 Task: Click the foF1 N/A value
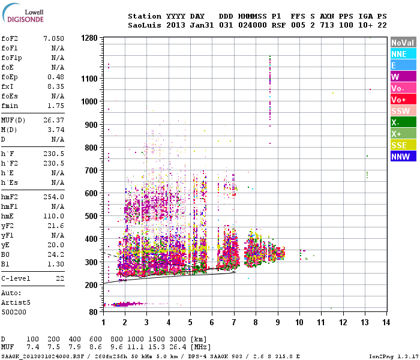pyautogui.click(x=58, y=48)
